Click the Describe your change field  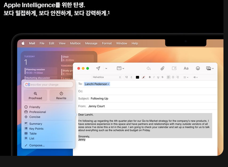pyautogui.click(x=48, y=84)
